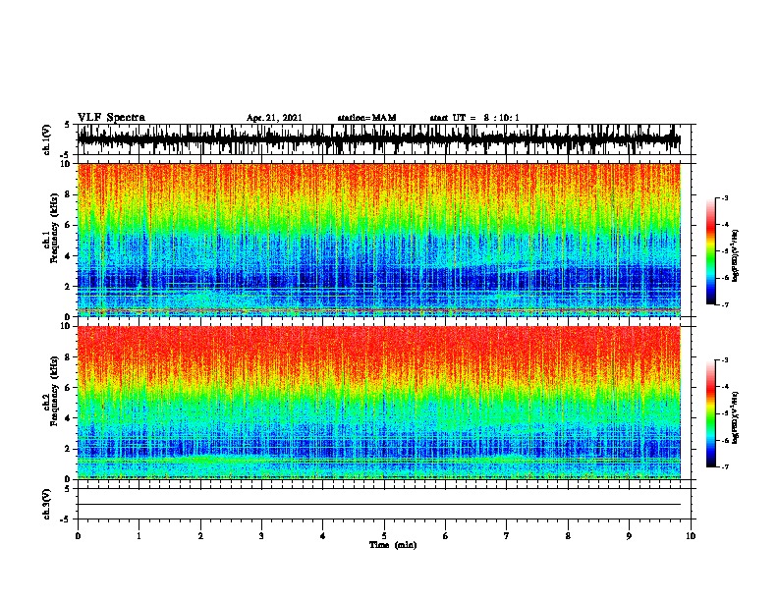778x601 pixels.
Task: Click the ch.1 voltage waveform trace
Action: pos(378,139)
